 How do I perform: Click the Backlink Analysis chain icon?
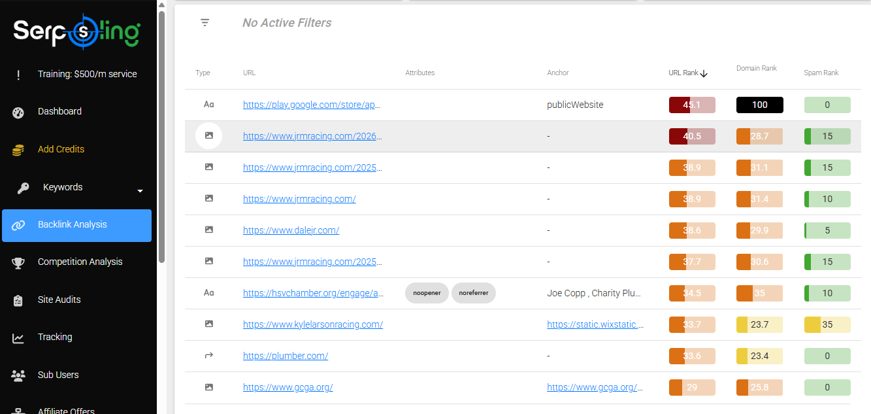click(x=18, y=225)
